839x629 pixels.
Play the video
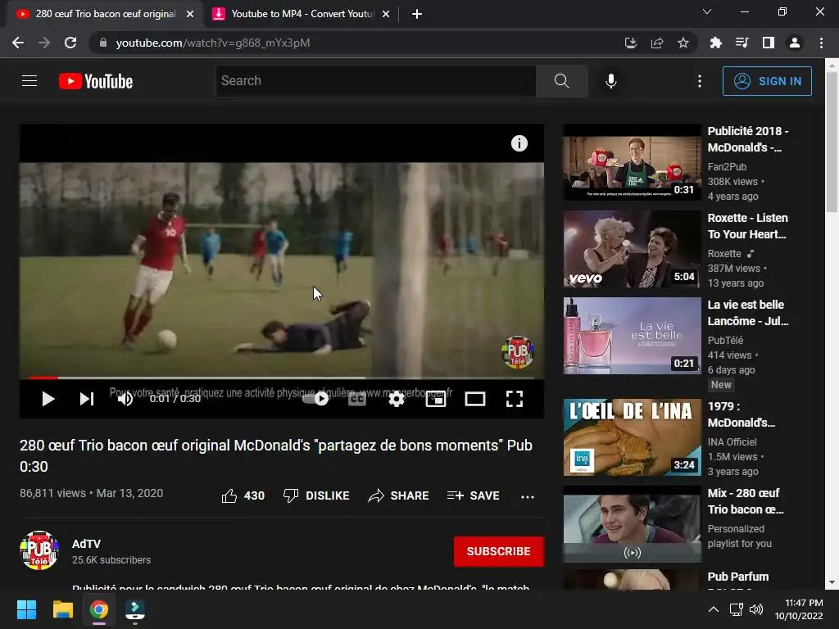pos(48,399)
